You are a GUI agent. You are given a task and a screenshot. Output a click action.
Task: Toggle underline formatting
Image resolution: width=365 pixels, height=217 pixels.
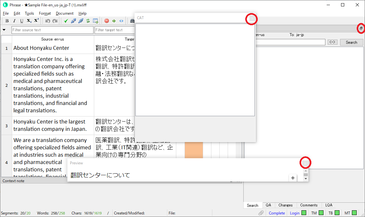click(22, 21)
